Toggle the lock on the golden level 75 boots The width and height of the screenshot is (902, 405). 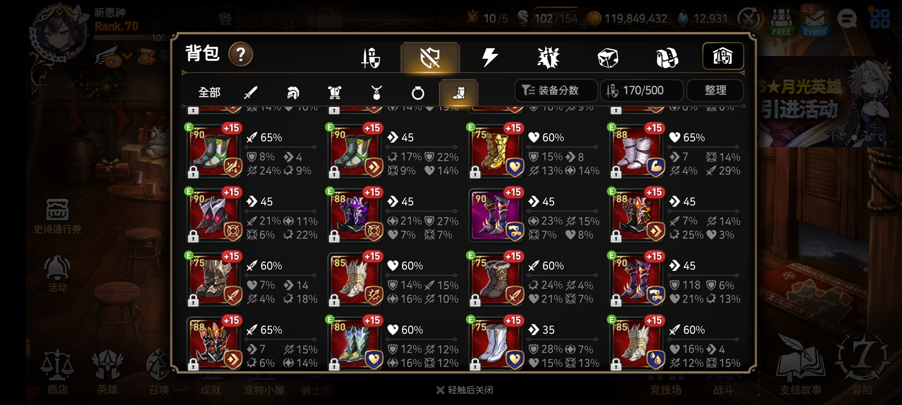475,172
